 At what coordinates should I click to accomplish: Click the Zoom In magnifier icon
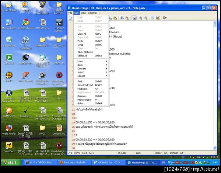point(141,18)
